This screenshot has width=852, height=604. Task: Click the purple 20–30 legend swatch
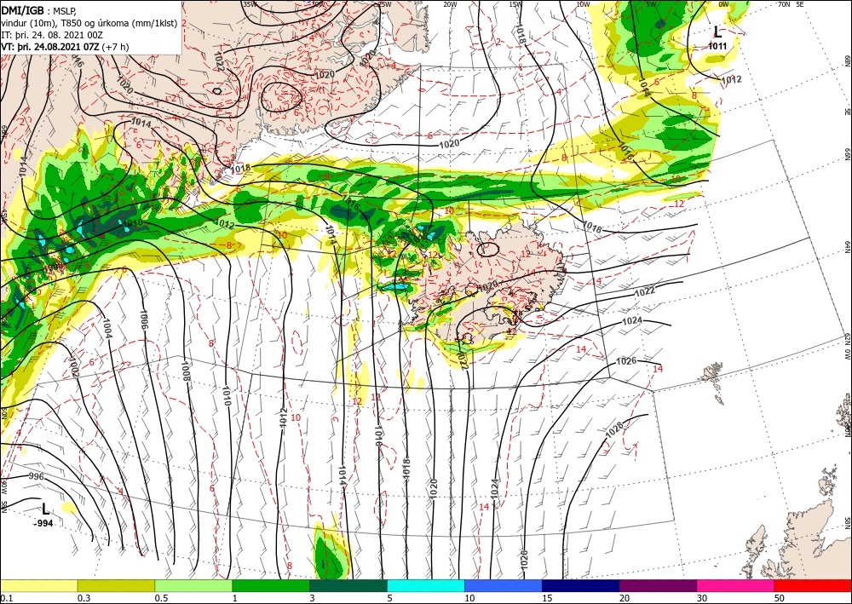[x=658, y=586]
